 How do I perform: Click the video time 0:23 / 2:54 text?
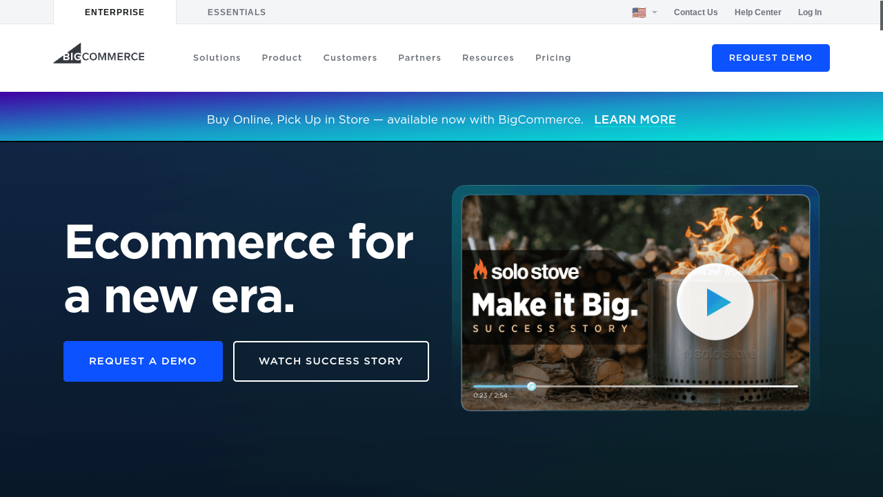tap(490, 396)
